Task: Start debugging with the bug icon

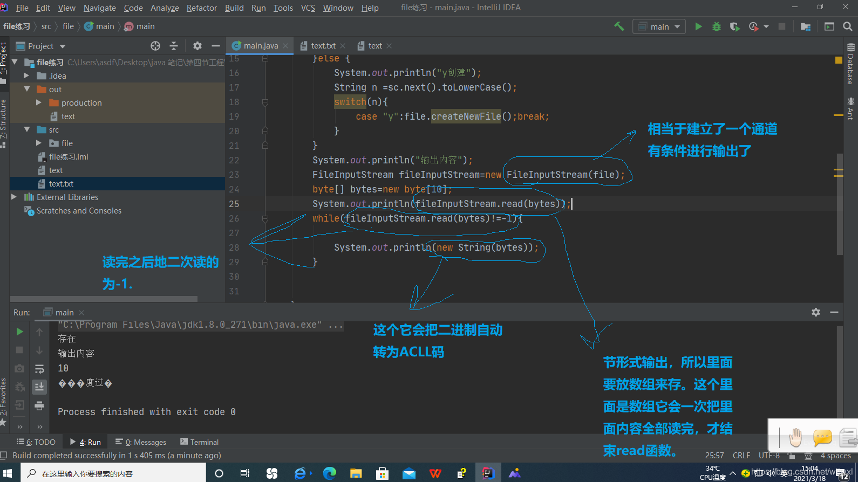Action: (717, 26)
